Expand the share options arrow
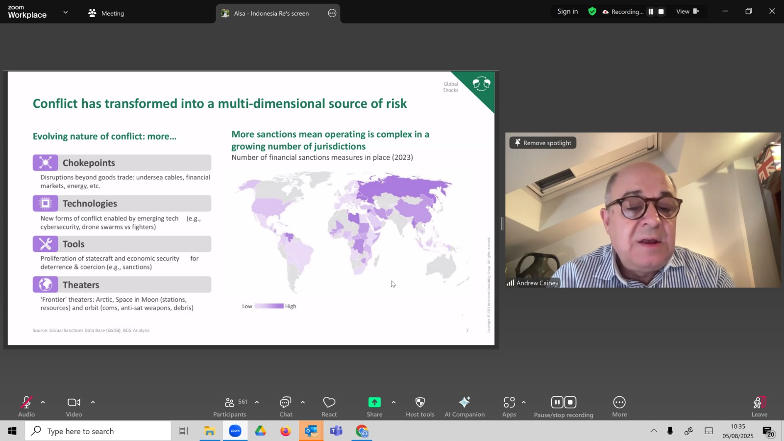This screenshot has width=784, height=441. pyautogui.click(x=393, y=402)
